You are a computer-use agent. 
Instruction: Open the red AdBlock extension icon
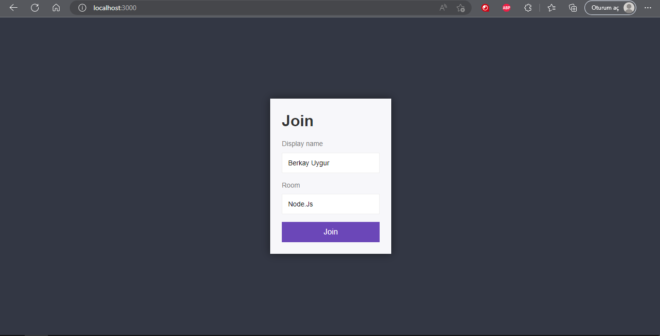[485, 8]
